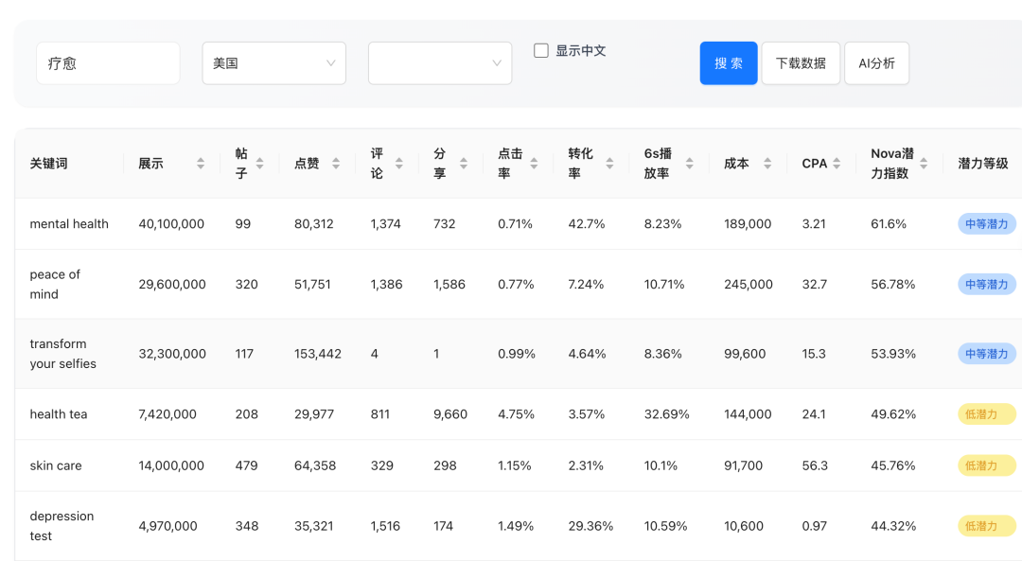Click the 7,420,000 impressions cell
The width and height of the screenshot is (1022, 561).
167,413
